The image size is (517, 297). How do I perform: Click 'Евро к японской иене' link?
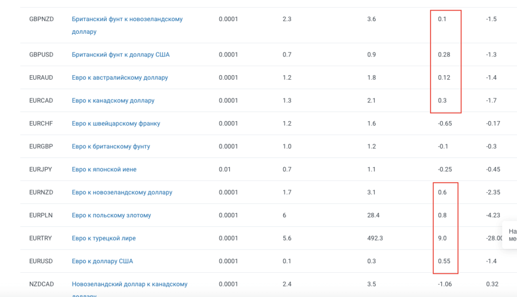[x=104, y=169]
